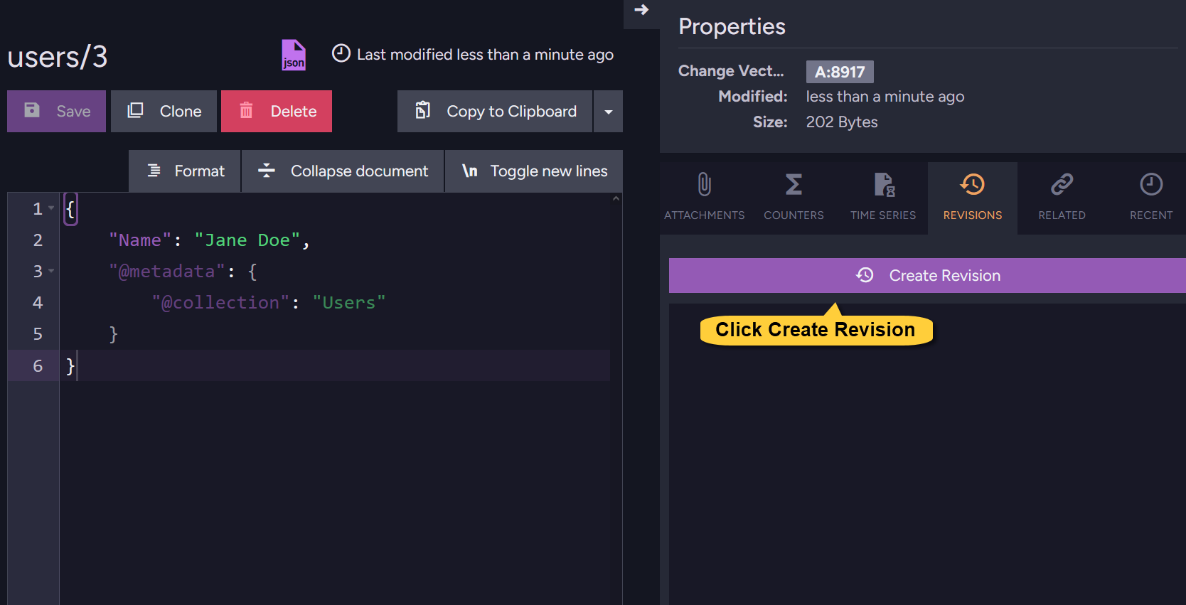The height and width of the screenshot is (605, 1186).
Task: Fold line 1 using gutter arrow
Action: tap(51, 208)
